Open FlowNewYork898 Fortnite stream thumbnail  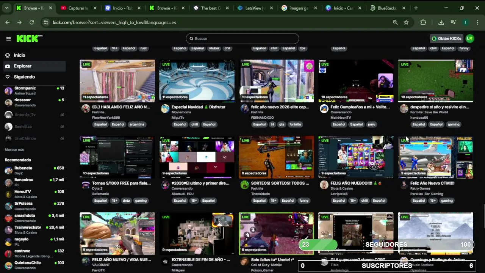117,81
